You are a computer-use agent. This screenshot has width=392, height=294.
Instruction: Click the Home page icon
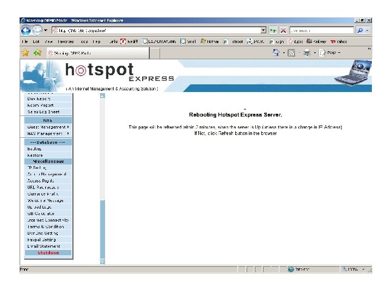click(276, 53)
